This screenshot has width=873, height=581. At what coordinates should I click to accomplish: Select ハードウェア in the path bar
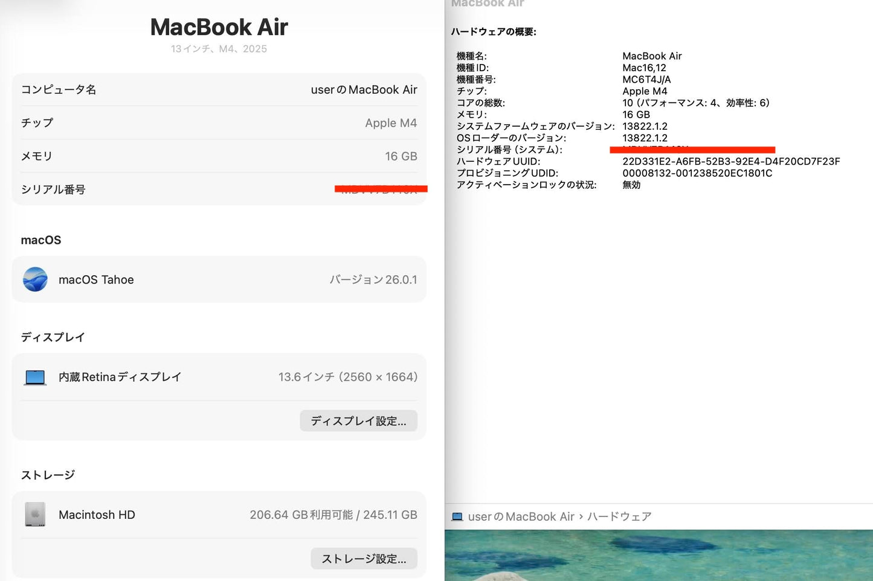click(619, 517)
